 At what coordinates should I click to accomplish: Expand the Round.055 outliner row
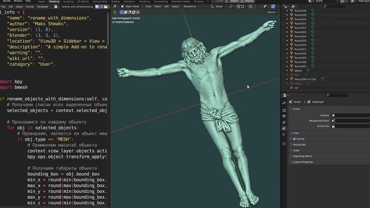[x=287, y=40]
